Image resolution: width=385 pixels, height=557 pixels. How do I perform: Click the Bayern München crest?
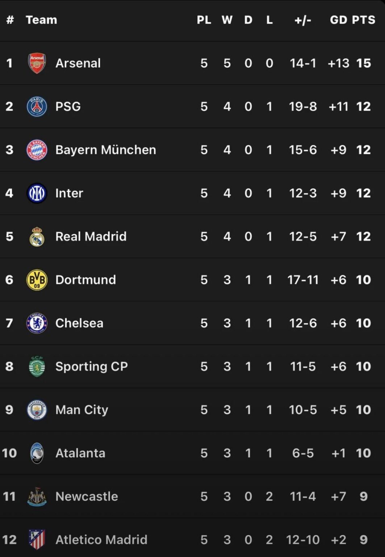(37, 149)
